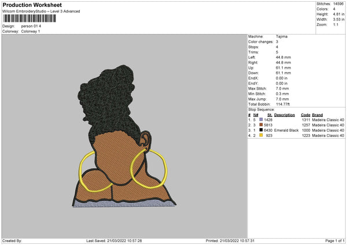
Task: Click the Stitches count value 14596
Action: coord(338,3)
